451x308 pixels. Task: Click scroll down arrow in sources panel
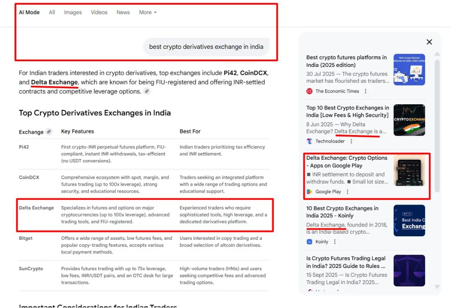[437, 287]
